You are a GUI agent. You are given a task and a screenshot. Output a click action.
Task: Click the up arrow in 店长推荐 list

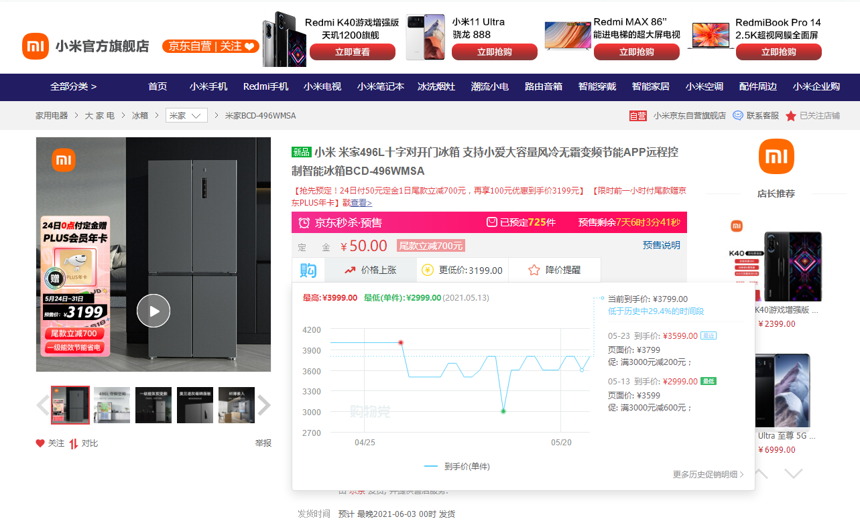[760, 473]
